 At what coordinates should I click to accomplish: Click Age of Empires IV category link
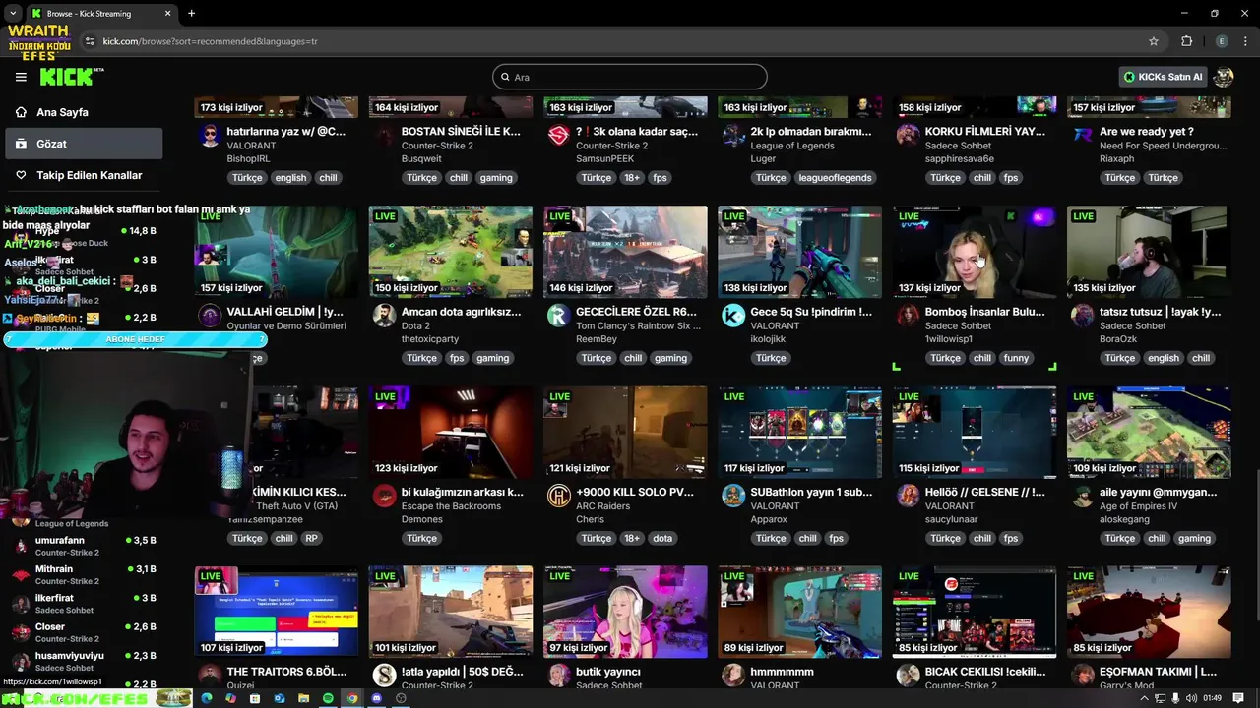coord(1138,506)
